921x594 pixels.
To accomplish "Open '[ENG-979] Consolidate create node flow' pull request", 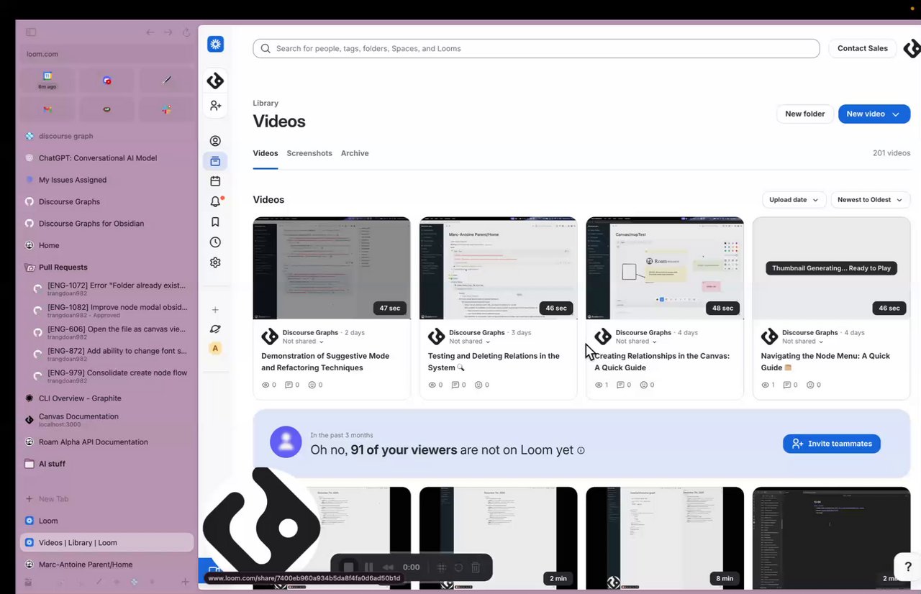I will coord(112,376).
